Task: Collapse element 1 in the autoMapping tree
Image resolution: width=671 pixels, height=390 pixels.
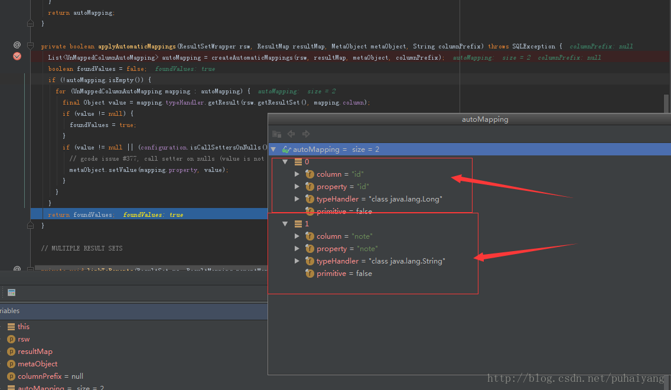Action: [285, 224]
